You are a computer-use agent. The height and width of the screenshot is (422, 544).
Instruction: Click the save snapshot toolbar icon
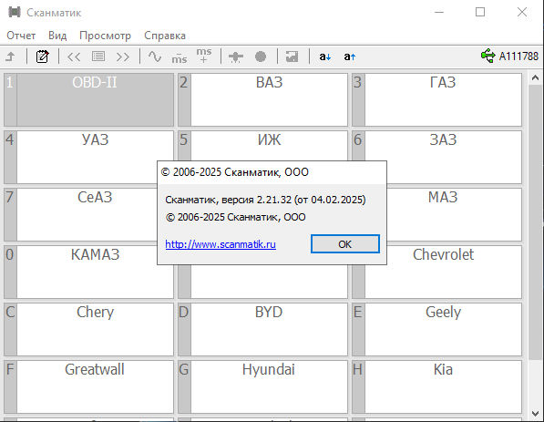(292, 57)
